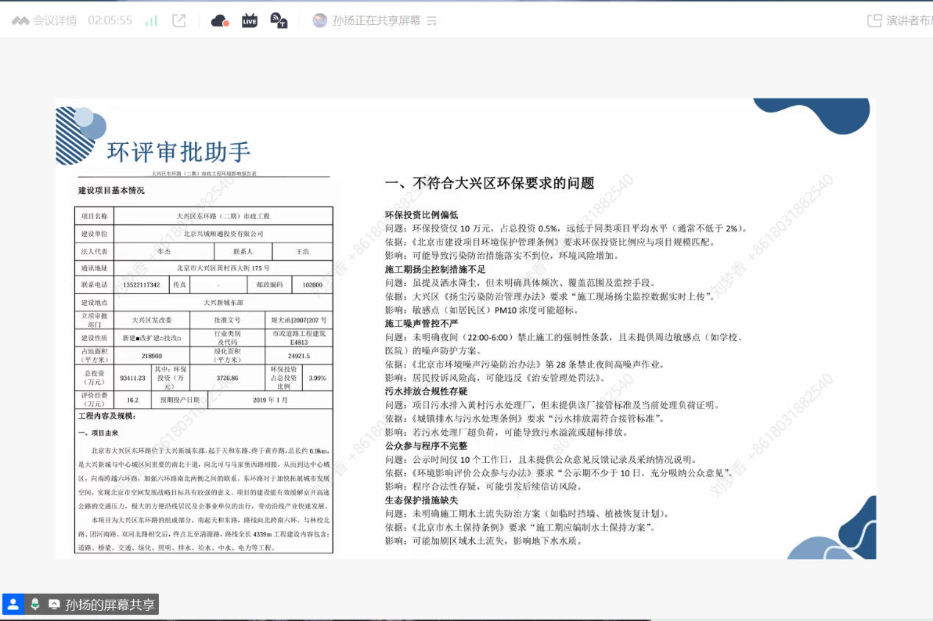Open the cloud recording indicator
Screen dimensions: 933x621
click(x=220, y=21)
